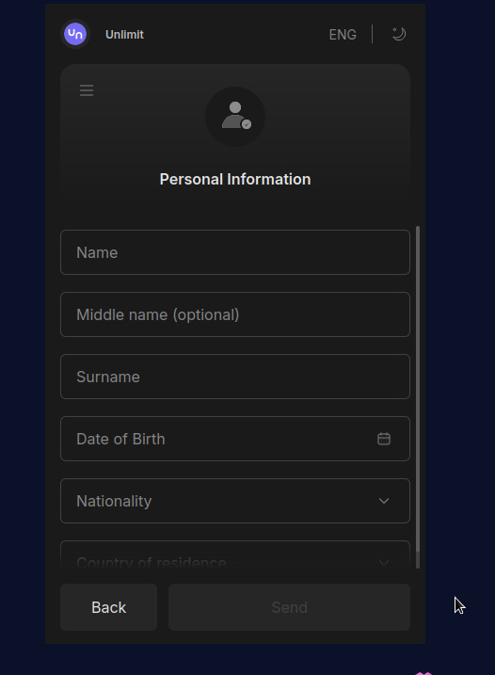Click the Country of residence chevron
The image size is (495, 675).
click(x=384, y=563)
